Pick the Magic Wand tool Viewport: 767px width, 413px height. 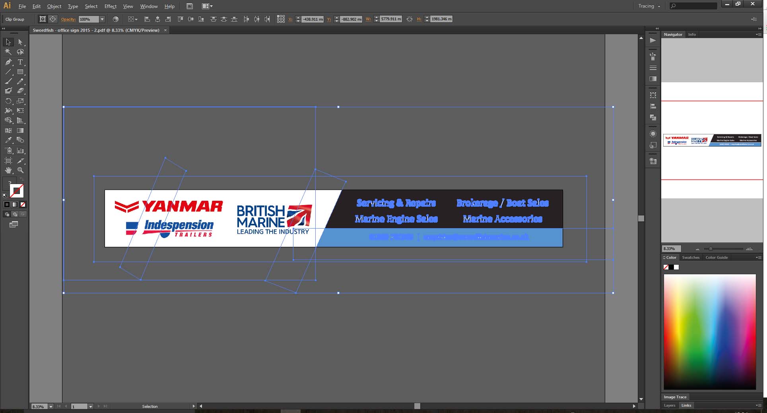(x=8, y=52)
